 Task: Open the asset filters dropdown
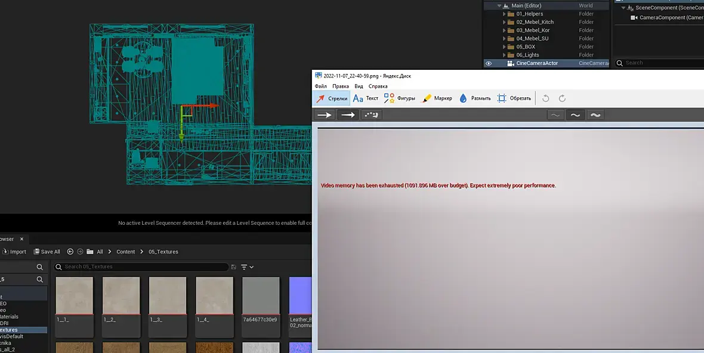(248, 267)
